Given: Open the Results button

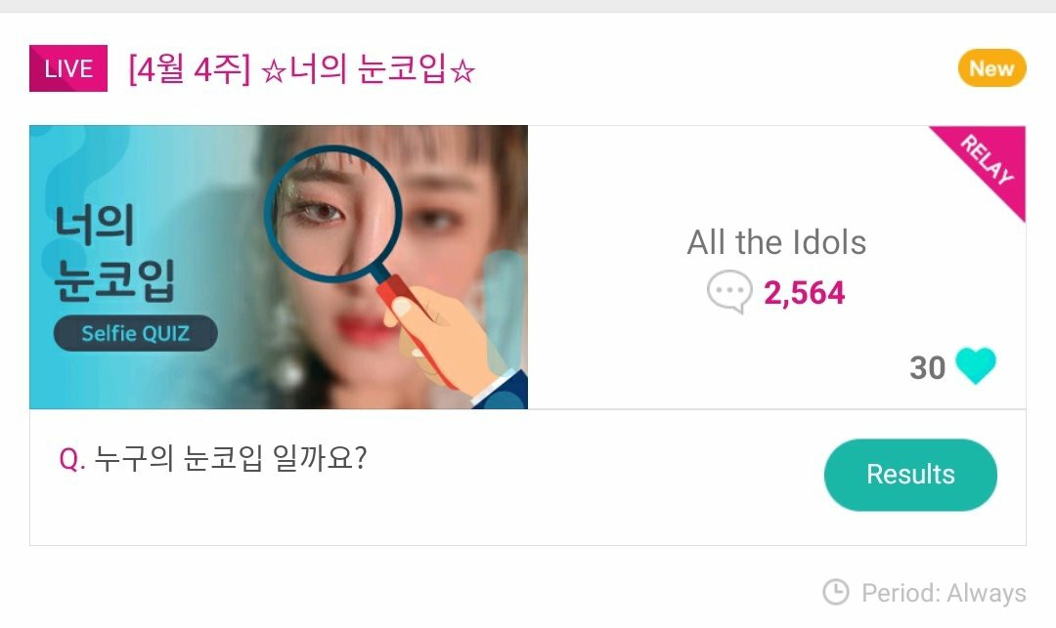Looking at the screenshot, I should tap(910, 475).
